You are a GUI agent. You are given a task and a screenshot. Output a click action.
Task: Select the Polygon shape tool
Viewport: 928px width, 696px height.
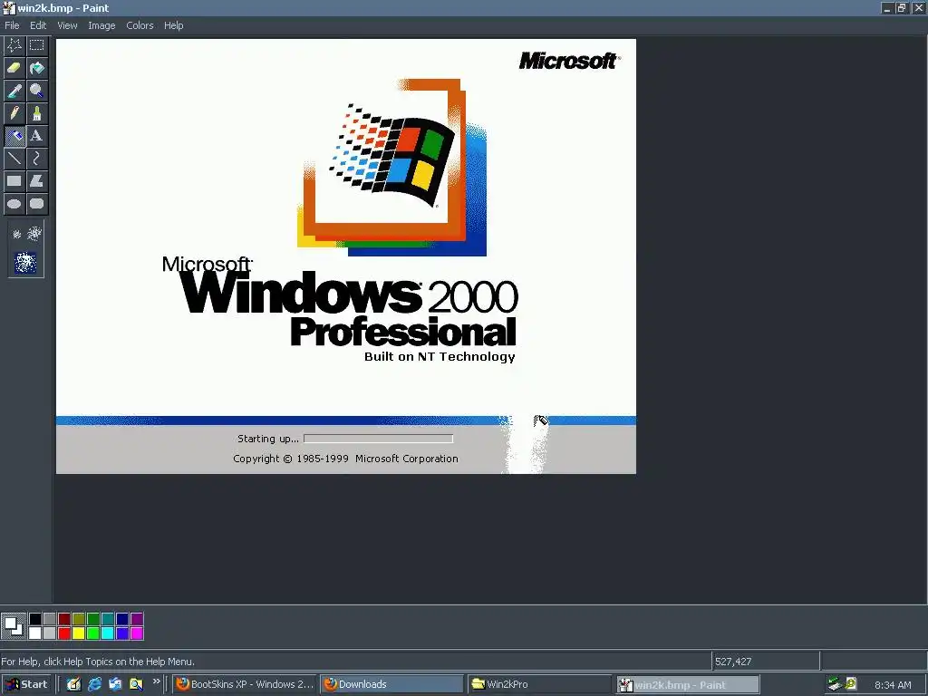pos(36,181)
